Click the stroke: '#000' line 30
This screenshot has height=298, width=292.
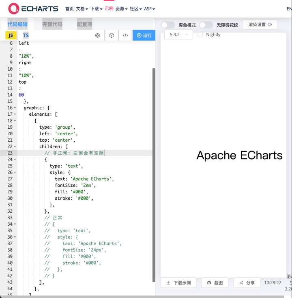coord(74,198)
